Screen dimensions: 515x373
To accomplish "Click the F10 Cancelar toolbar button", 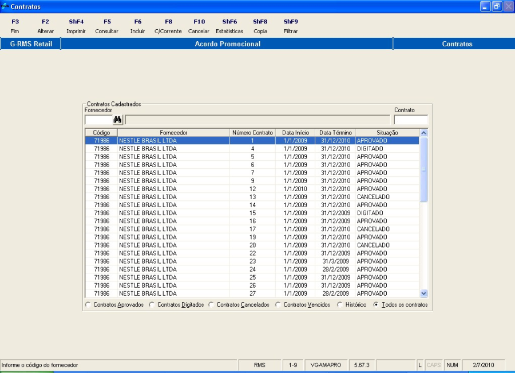I will [x=199, y=26].
